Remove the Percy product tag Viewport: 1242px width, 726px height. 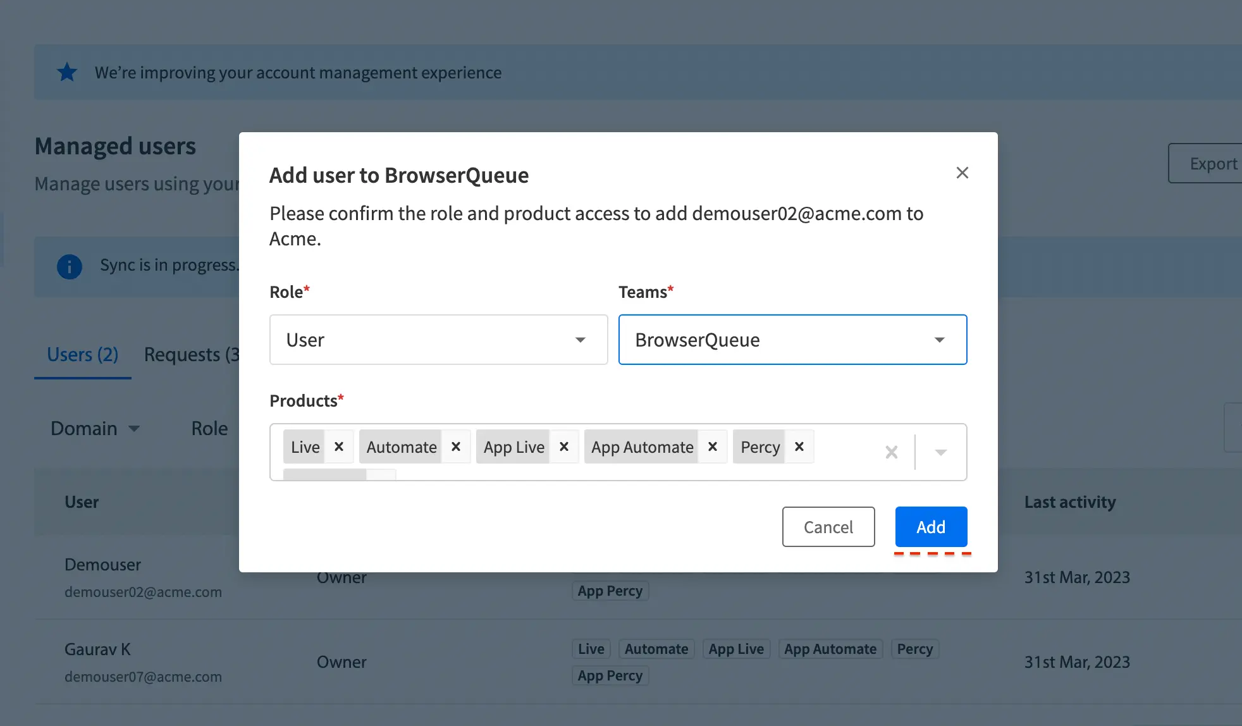click(x=799, y=447)
